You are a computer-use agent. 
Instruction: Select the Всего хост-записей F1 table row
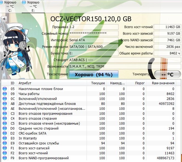[x=89, y=148]
